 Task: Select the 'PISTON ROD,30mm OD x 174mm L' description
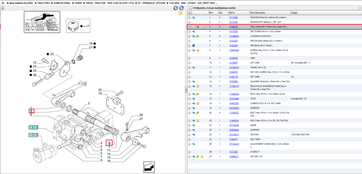click(x=266, y=41)
